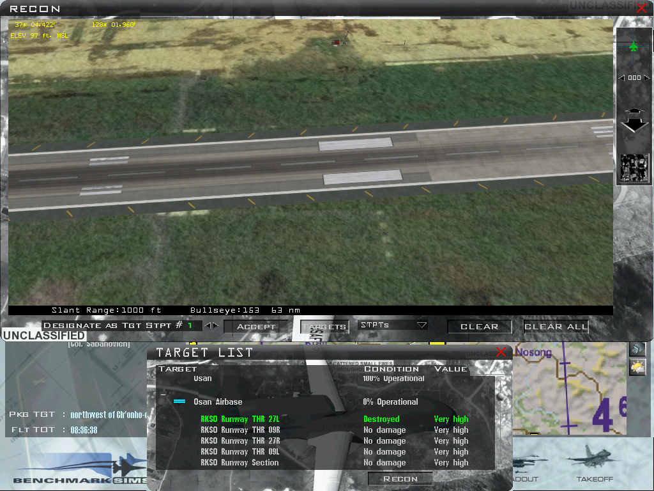
Task: Click the small up arrow zoom control
Action: (x=634, y=110)
